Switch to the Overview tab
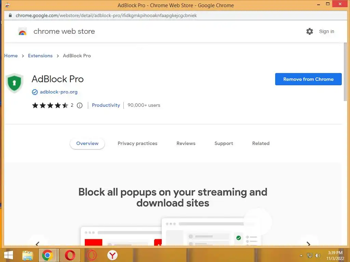The width and height of the screenshot is (350, 262). [87, 144]
